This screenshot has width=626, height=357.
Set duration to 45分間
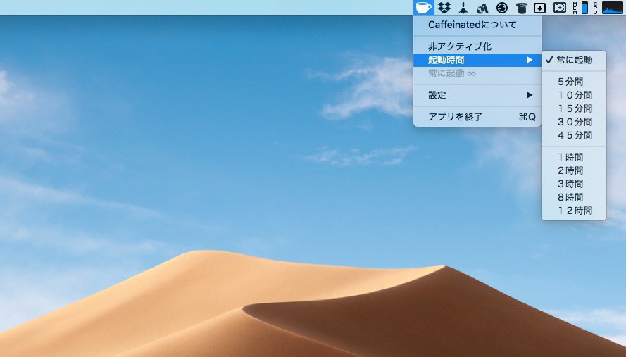574,135
